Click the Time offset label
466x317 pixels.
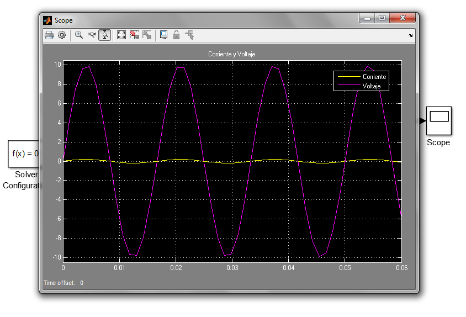click(59, 283)
